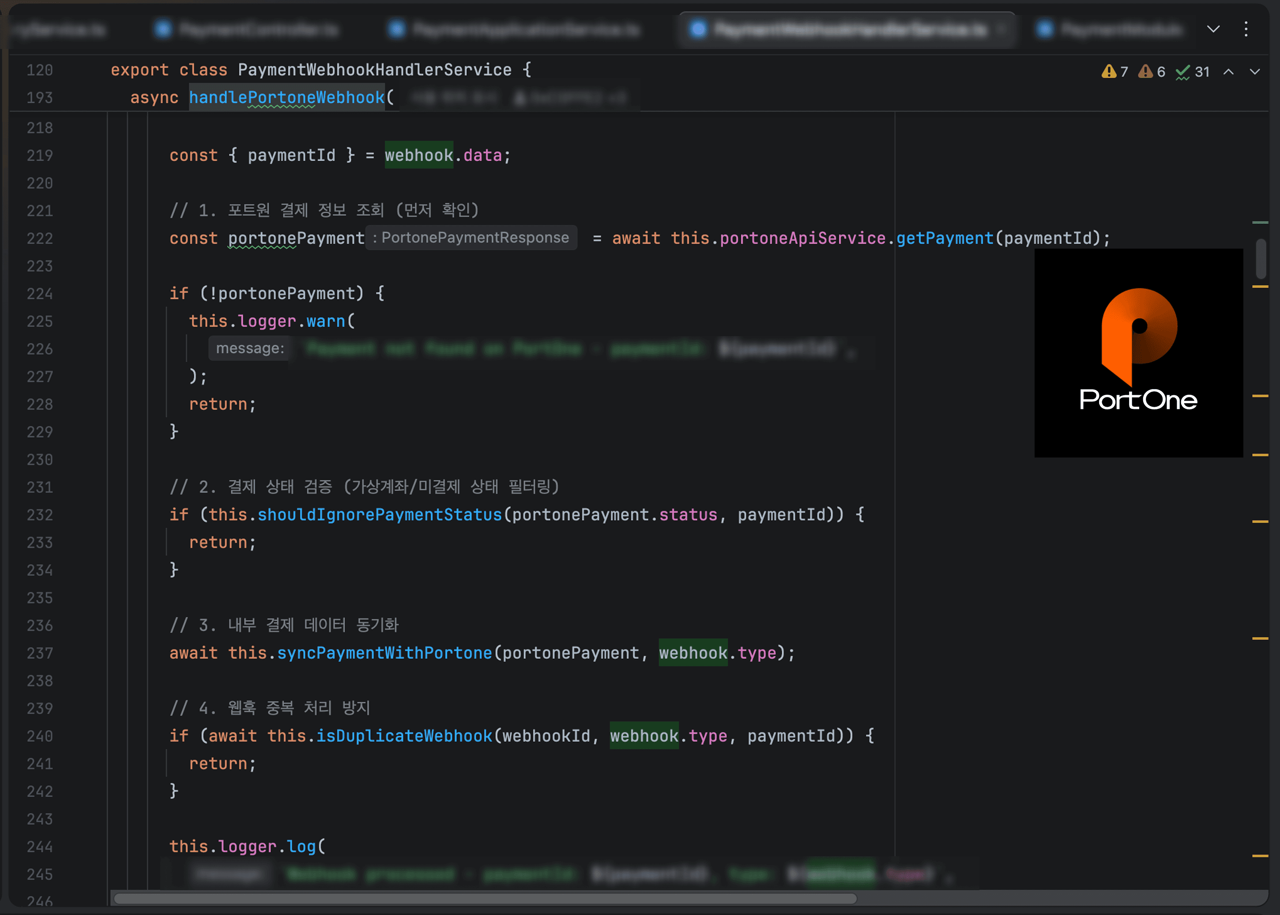1280x915 pixels.
Task: Click the green typo checkmark showing 31
Action: pos(1183,72)
